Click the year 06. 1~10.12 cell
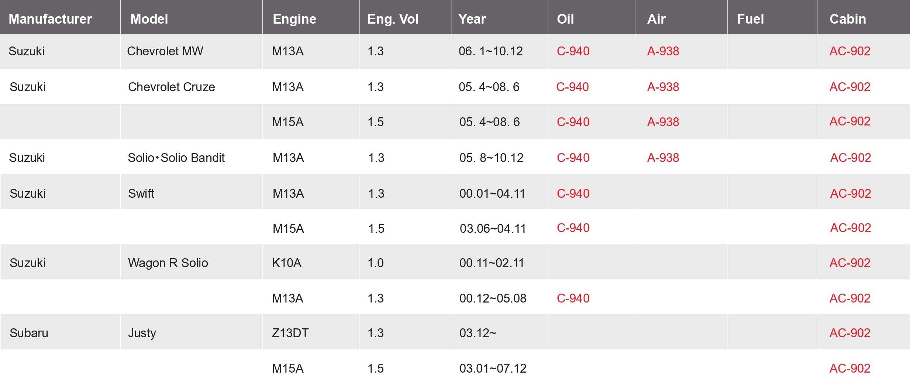This screenshot has height=387, width=910. click(490, 51)
